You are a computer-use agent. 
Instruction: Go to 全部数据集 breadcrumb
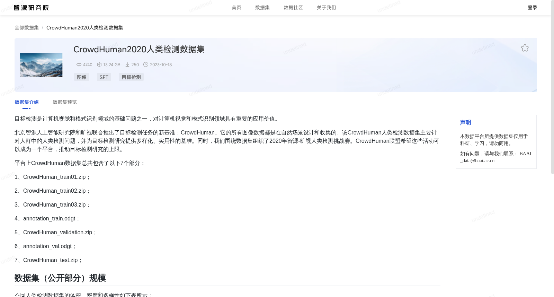27,28
